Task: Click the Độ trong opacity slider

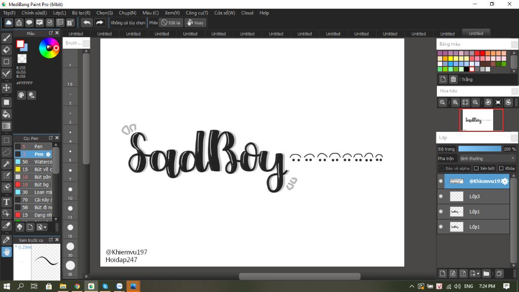Action: (x=479, y=149)
